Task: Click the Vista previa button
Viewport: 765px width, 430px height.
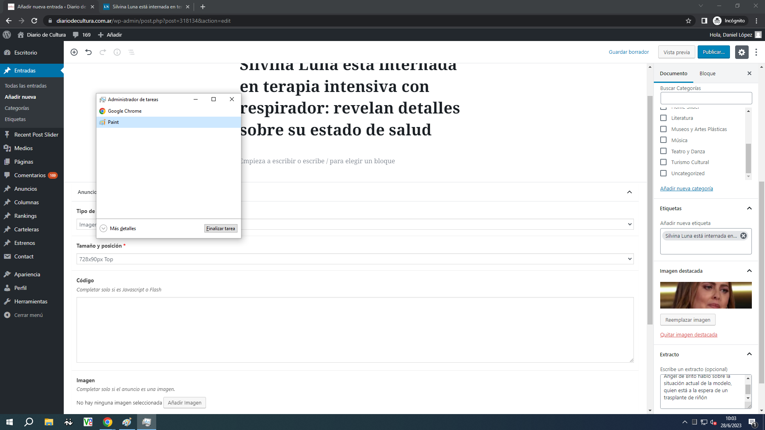Action: point(677,52)
